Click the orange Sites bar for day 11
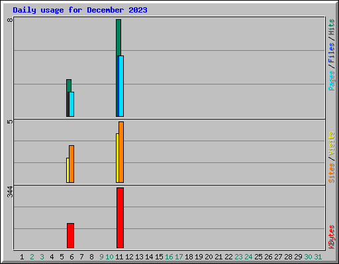The image size is (339, 264). [x=121, y=152]
